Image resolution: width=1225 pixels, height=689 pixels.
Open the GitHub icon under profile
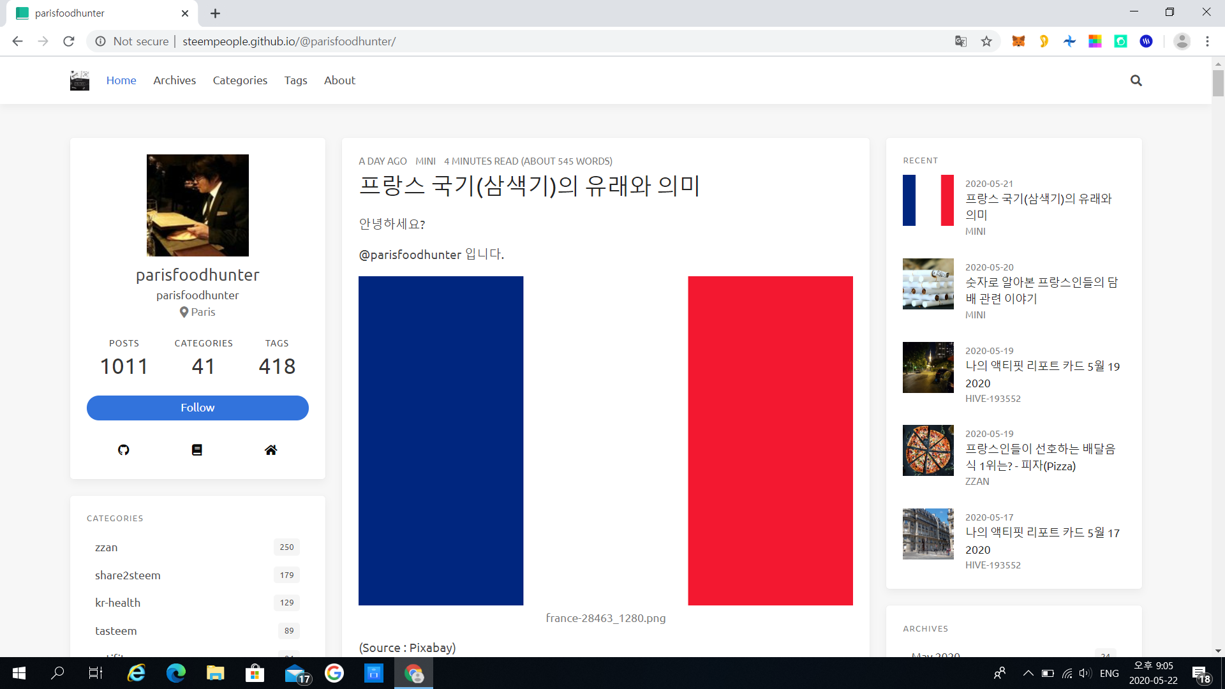(x=124, y=450)
